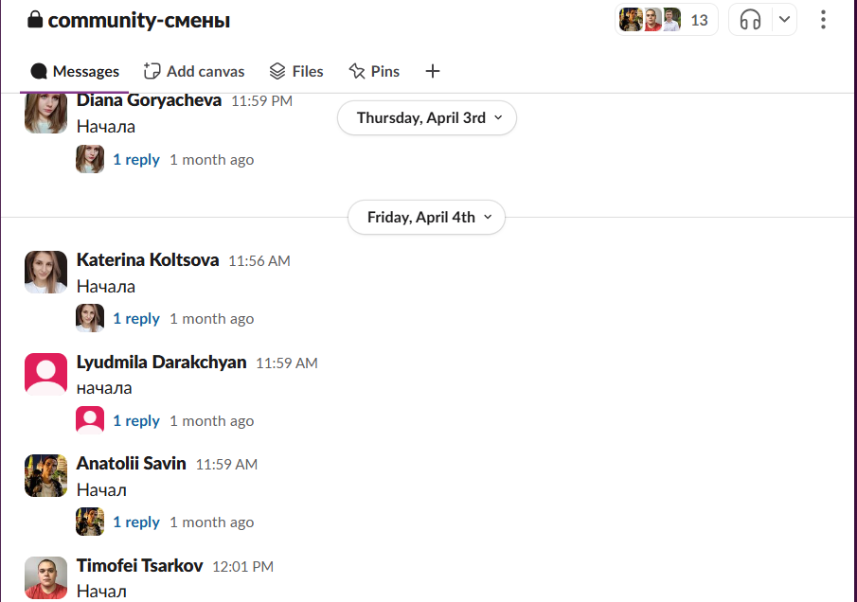Open Timofei Tsarkov's profile from name

click(x=139, y=566)
